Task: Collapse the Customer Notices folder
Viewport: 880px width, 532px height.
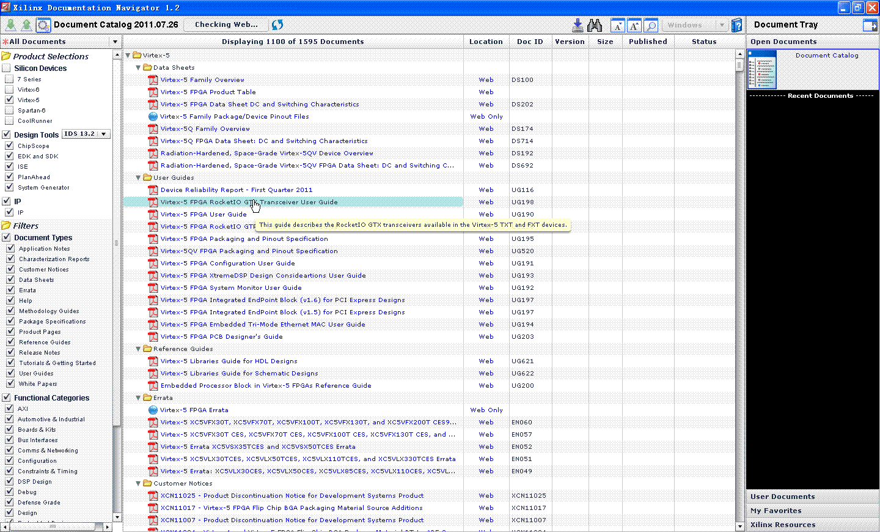Action: click(139, 484)
